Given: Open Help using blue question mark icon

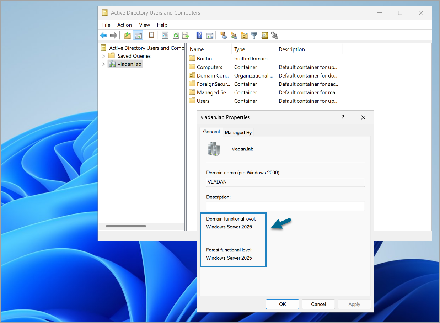Looking at the screenshot, I should pyautogui.click(x=199, y=35).
